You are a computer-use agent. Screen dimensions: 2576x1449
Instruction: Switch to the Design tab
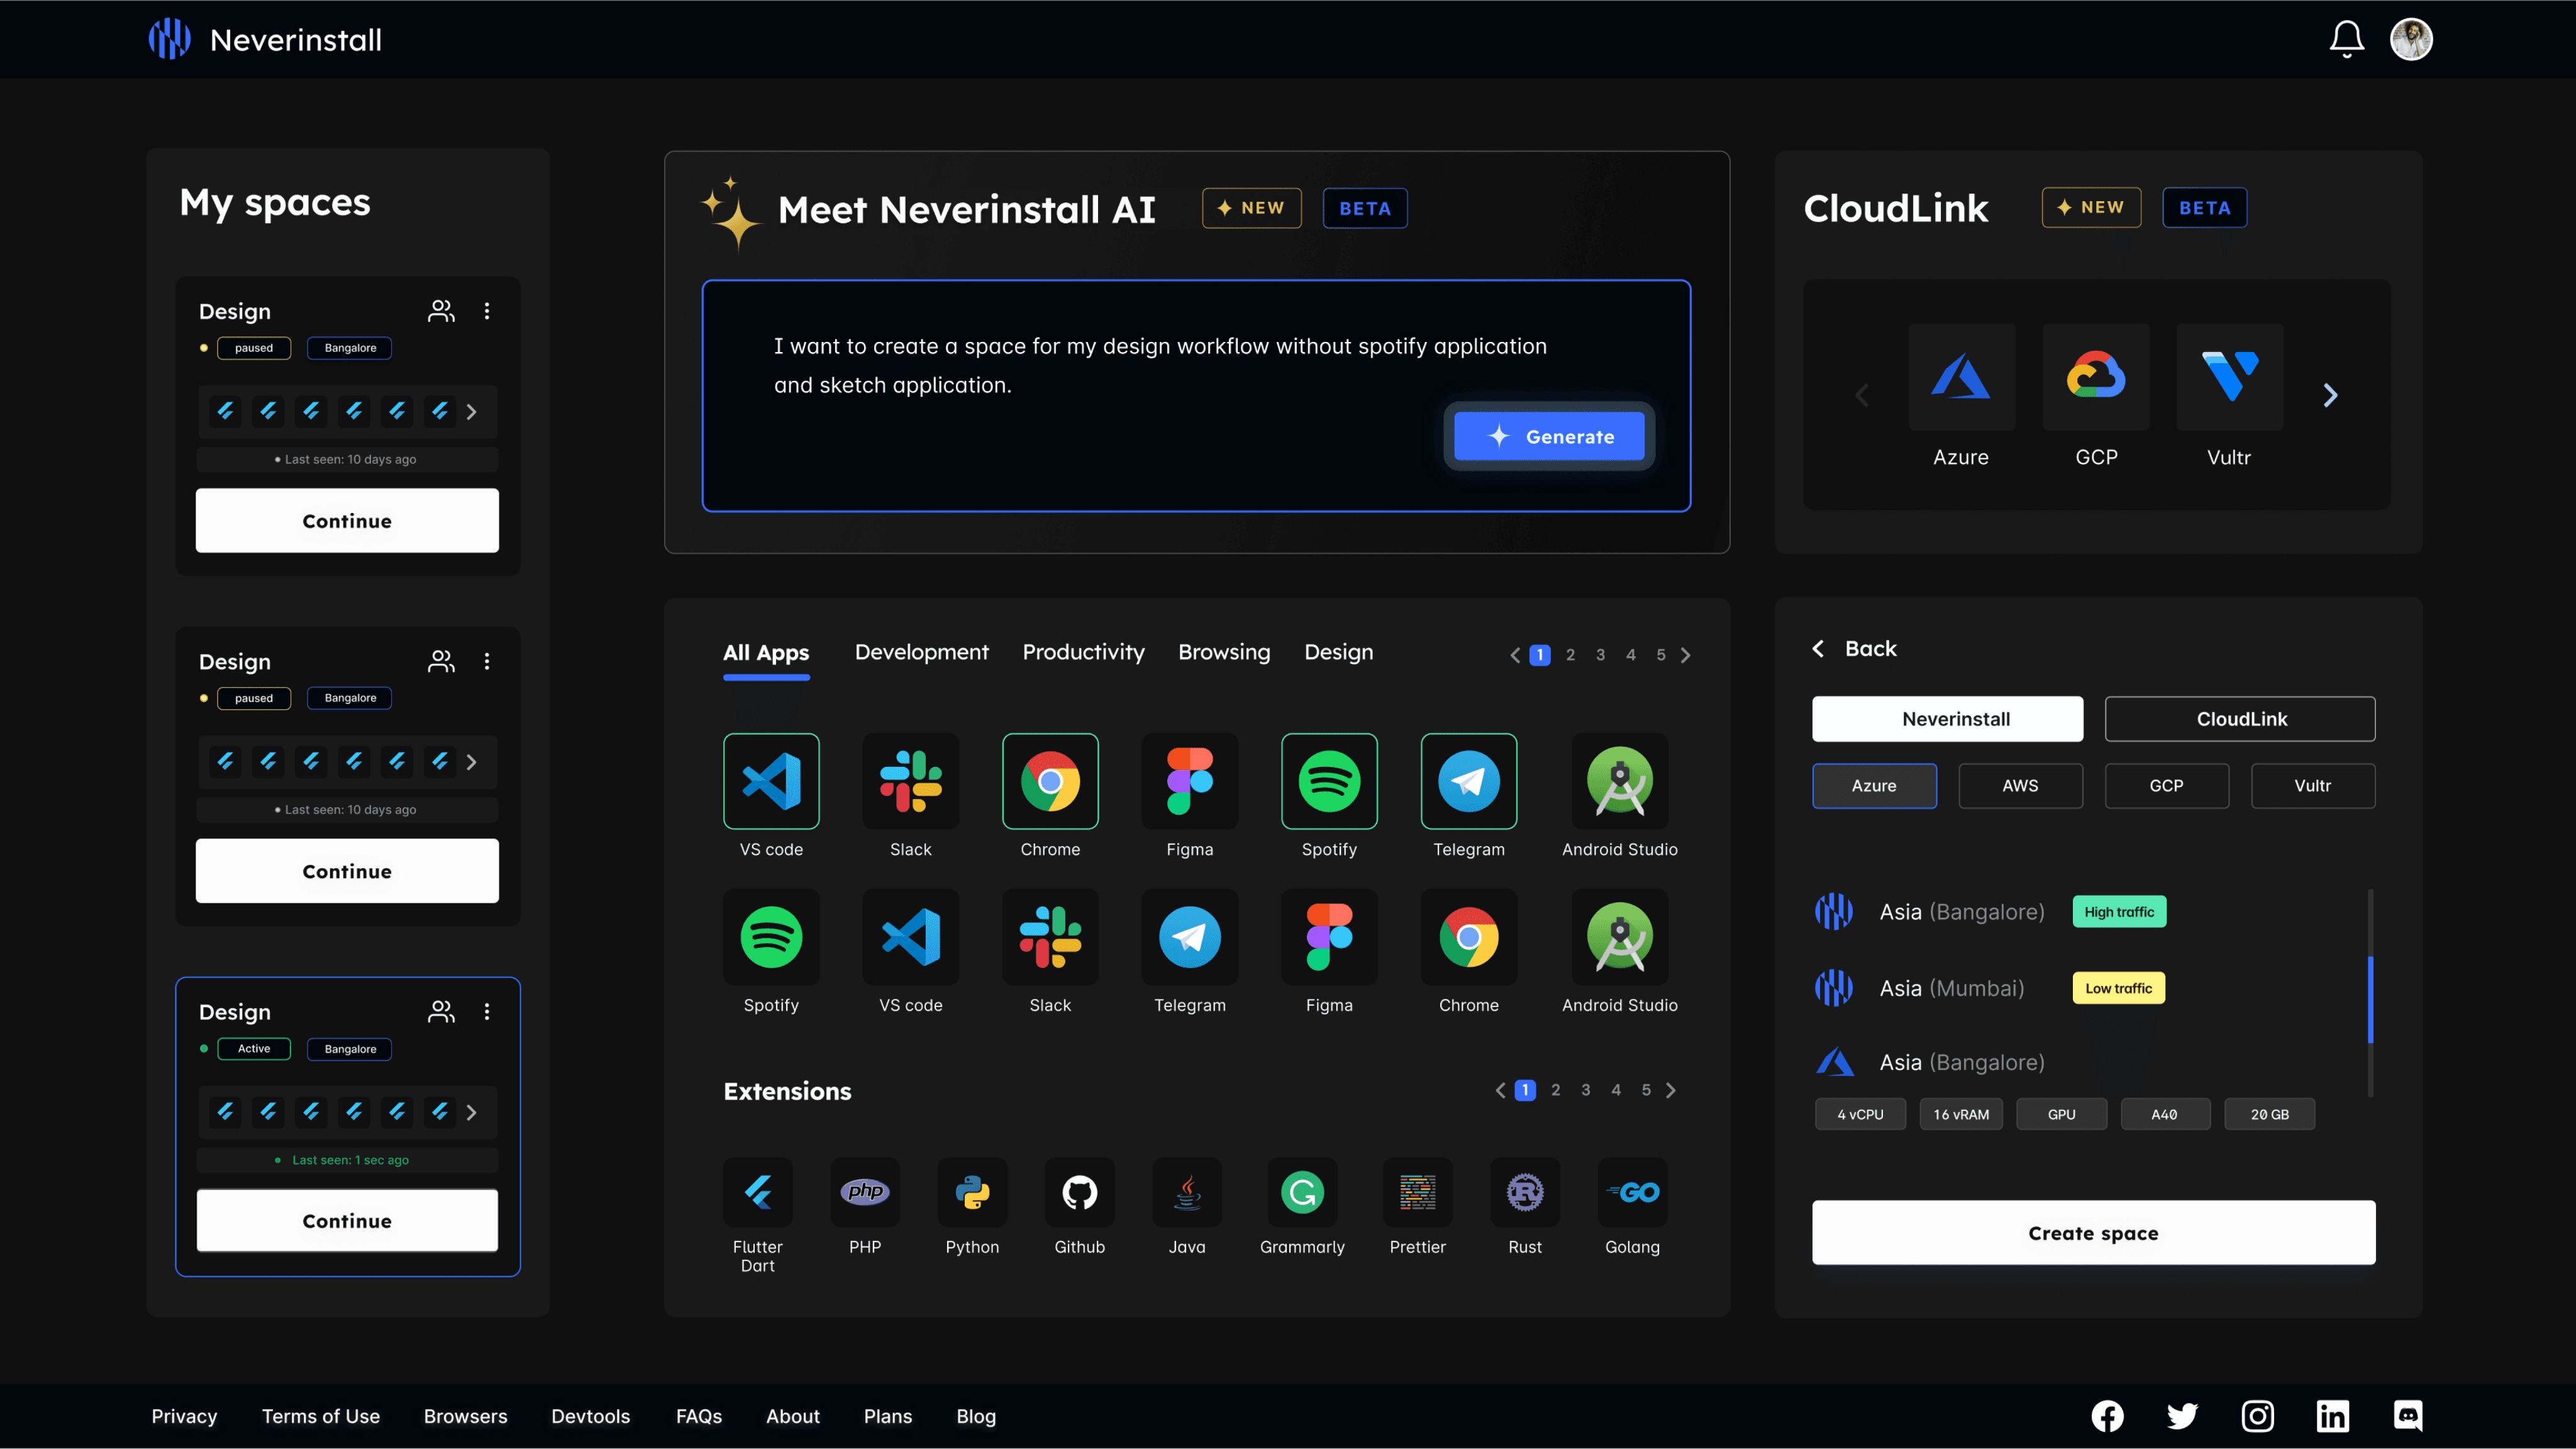tap(1338, 653)
